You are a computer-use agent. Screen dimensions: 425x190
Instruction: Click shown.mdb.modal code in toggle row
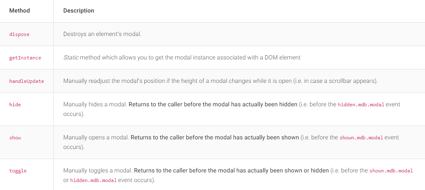[x=391, y=171]
